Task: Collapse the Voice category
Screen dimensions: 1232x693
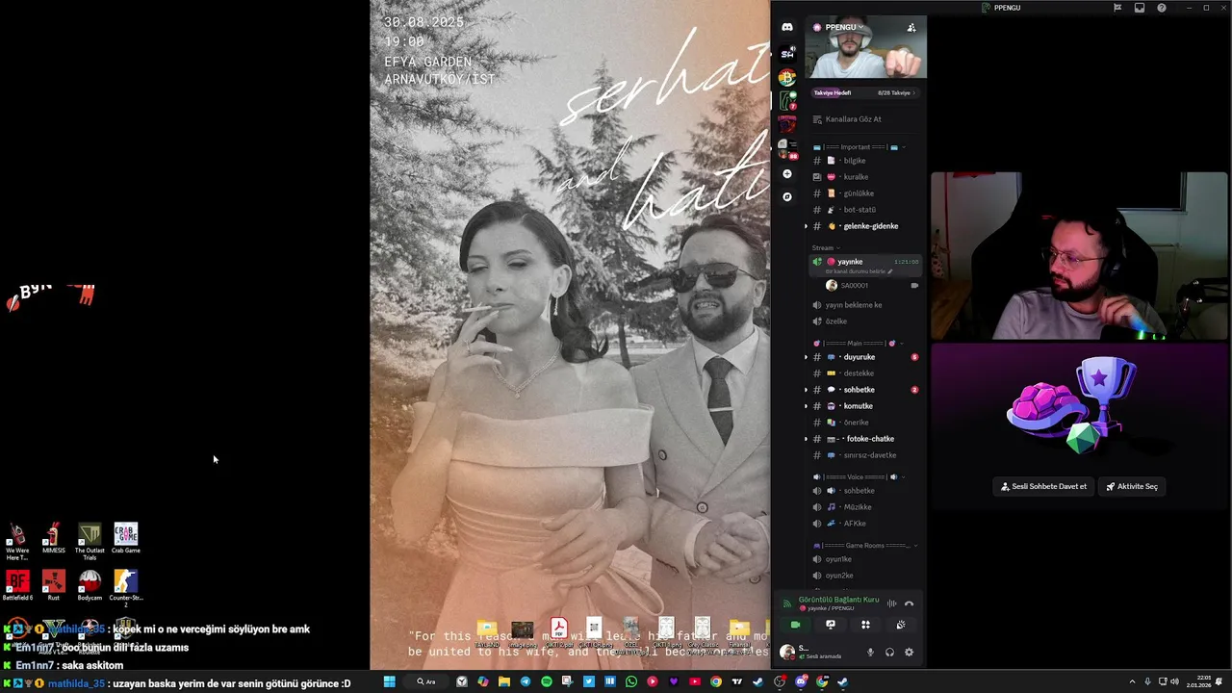Action: pos(859,477)
